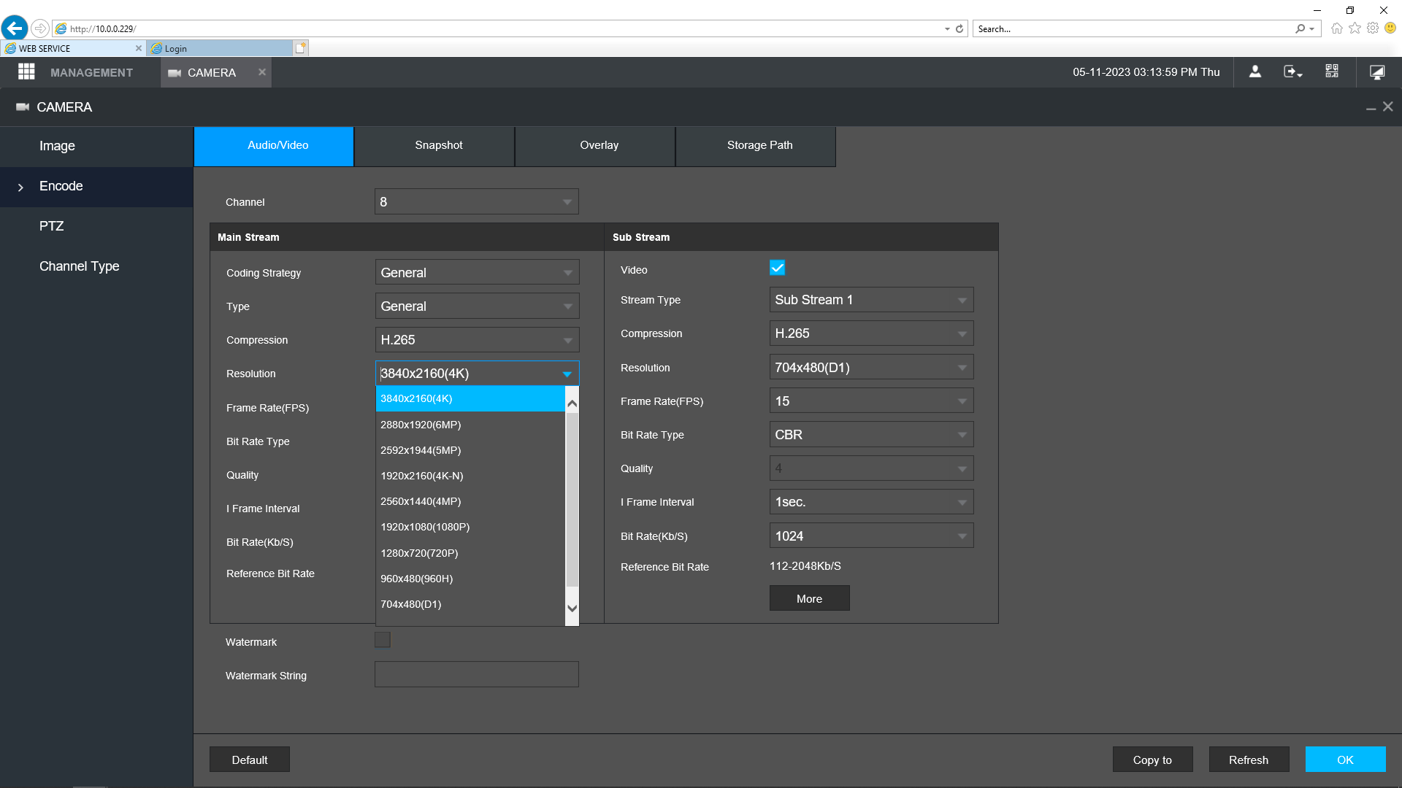Choose 1280x720(720P) from resolution list
Image resolution: width=1402 pixels, height=788 pixels.
(470, 553)
